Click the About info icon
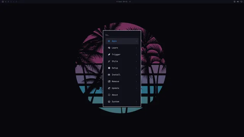Viewport: 244px width, 137px height. pyautogui.click(x=109, y=95)
